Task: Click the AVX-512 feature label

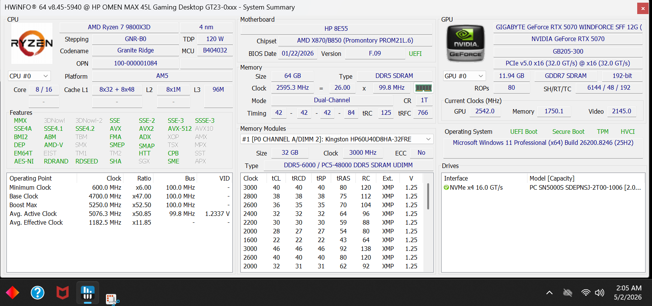Action: coord(180,129)
